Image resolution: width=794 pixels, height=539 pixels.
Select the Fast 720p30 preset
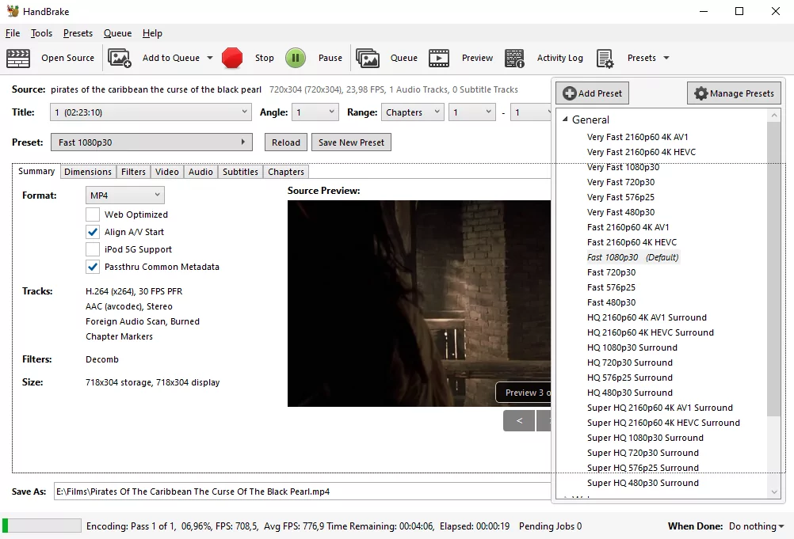[x=611, y=272]
